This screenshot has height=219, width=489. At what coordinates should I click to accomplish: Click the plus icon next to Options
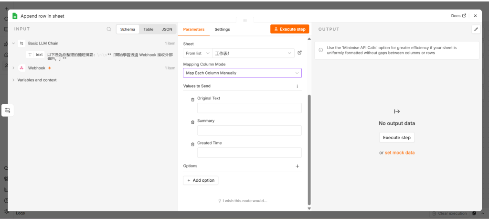coord(297,166)
